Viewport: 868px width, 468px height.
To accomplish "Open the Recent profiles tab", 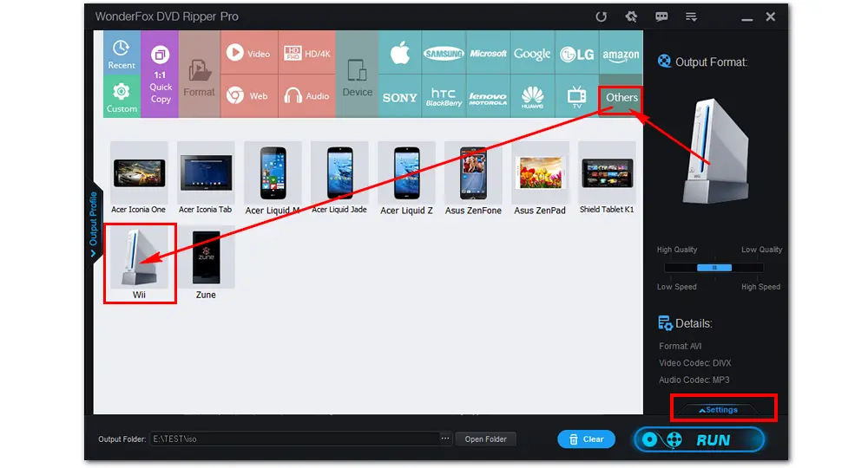I will [x=122, y=53].
